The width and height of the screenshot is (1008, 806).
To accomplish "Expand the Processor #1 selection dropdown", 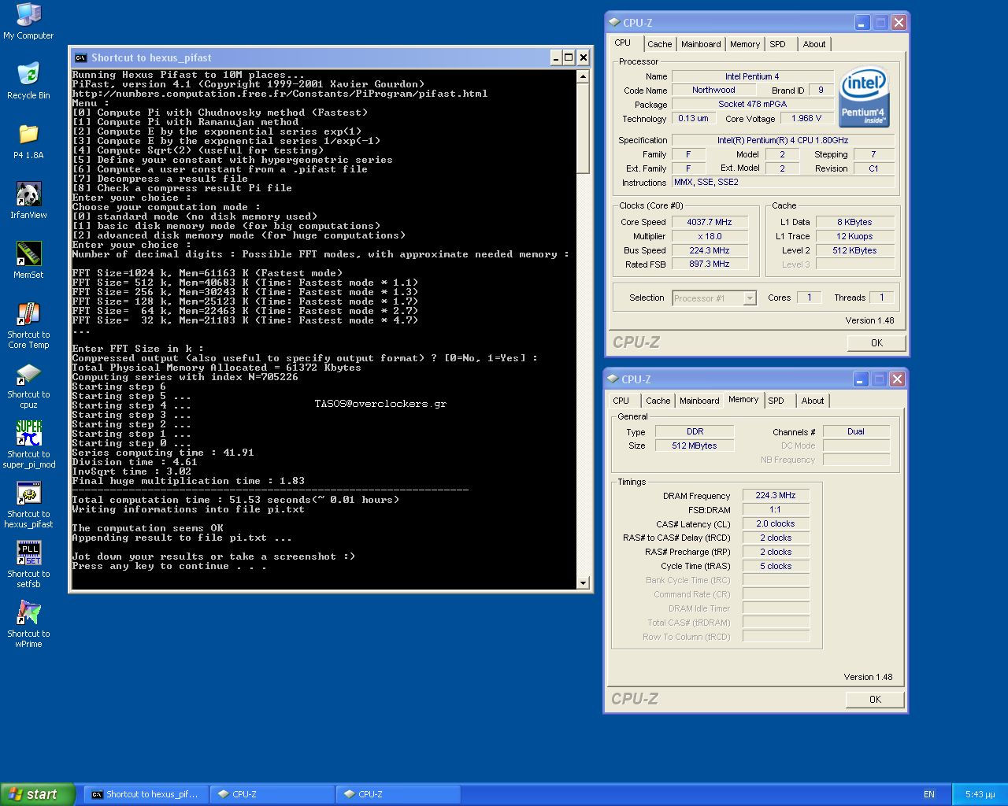I will pos(750,298).
